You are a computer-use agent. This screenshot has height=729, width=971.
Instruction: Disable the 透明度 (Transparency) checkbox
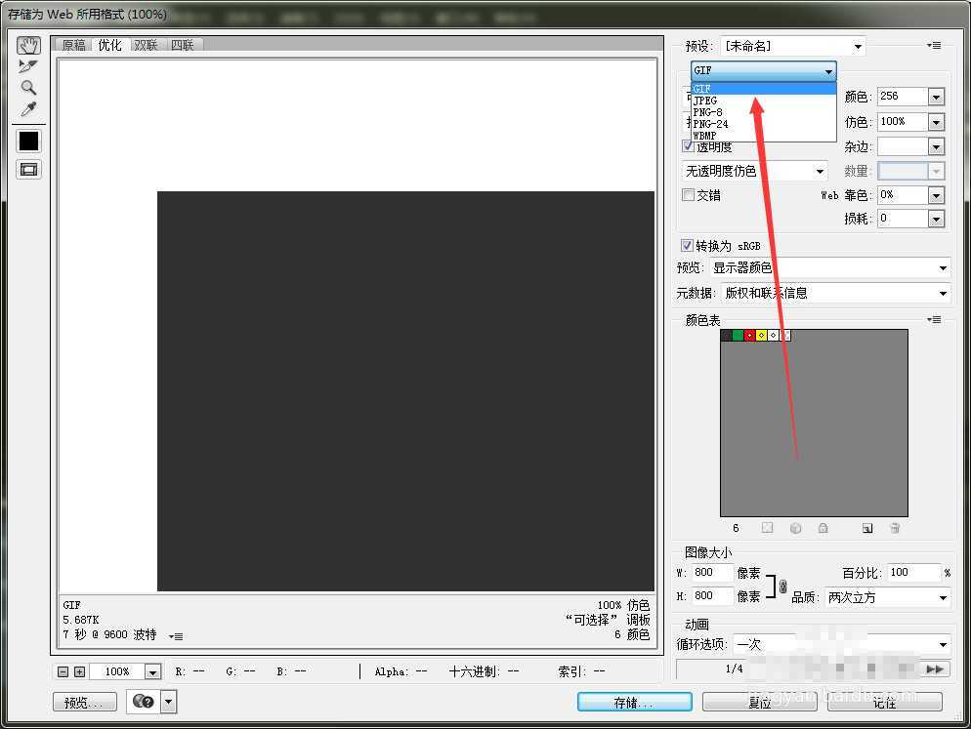(x=688, y=146)
